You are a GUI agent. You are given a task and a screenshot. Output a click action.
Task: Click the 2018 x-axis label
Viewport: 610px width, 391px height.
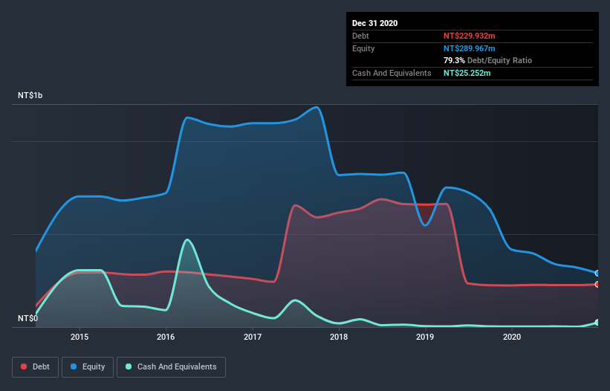click(x=339, y=337)
